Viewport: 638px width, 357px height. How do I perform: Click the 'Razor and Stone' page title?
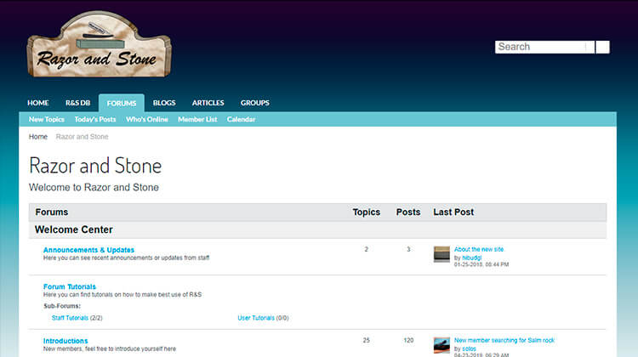pos(95,166)
